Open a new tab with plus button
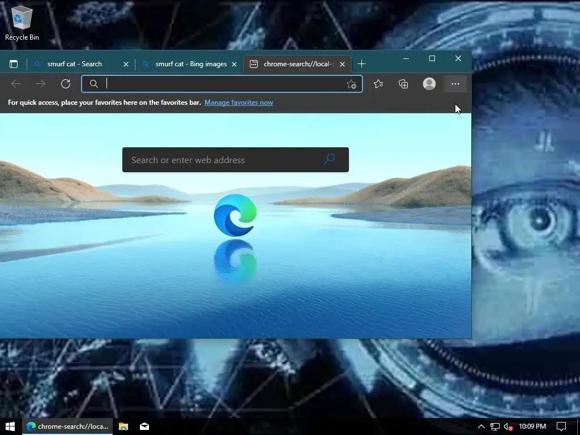 coord(362,64)
